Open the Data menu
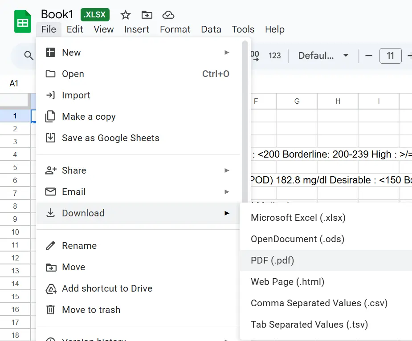Image resolution: width=412 pixels, height=341 pixels. (211, 29)
